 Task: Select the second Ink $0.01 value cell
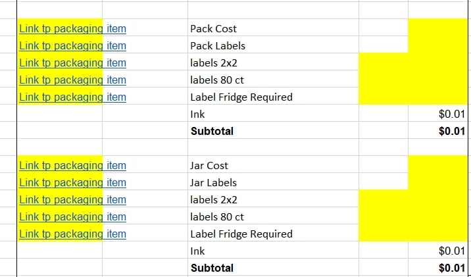pos(437,250)
